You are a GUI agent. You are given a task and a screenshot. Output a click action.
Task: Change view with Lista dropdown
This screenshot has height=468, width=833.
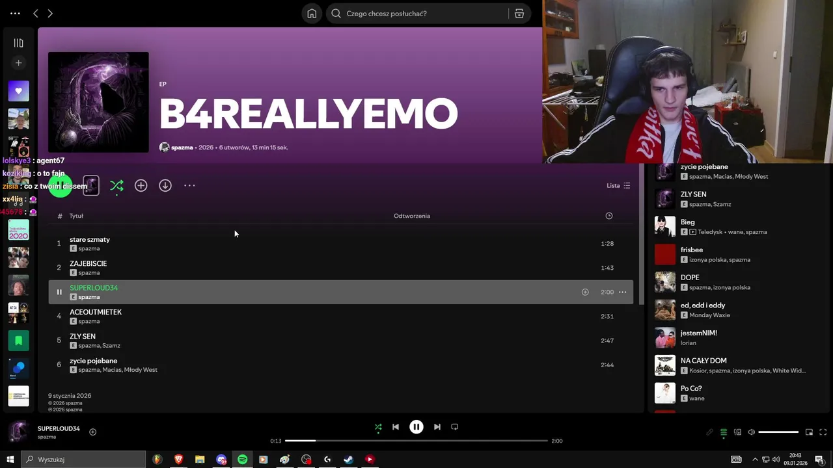(x=618, y=186)
